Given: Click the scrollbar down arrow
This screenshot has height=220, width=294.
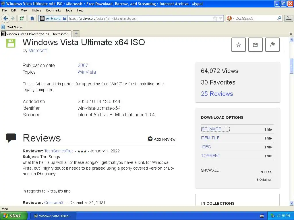Looking at the screenshot, I should pyautogui.click(x=291, y=203).
